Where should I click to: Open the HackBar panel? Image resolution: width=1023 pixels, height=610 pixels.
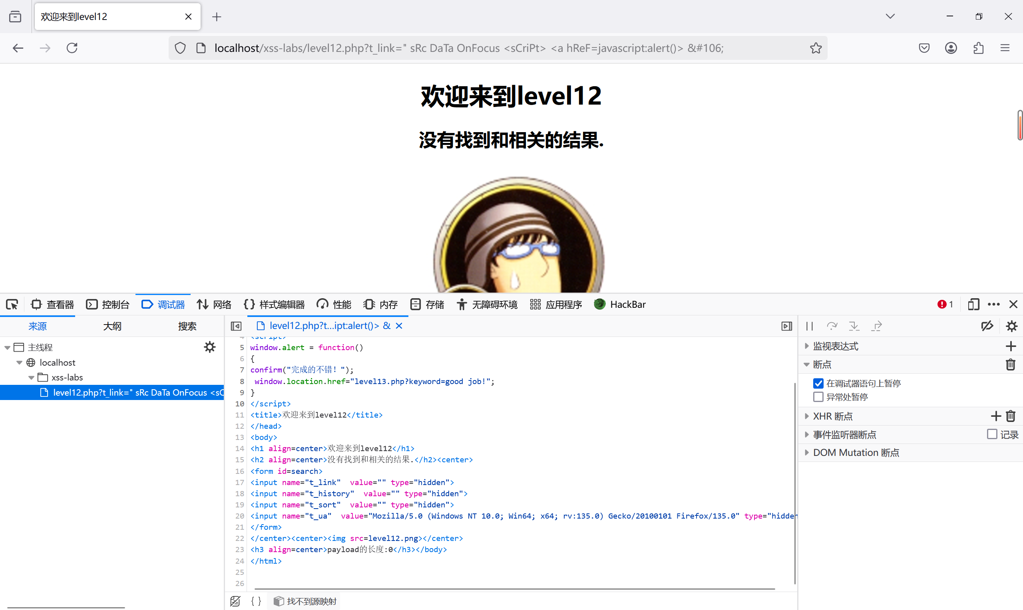620,304
